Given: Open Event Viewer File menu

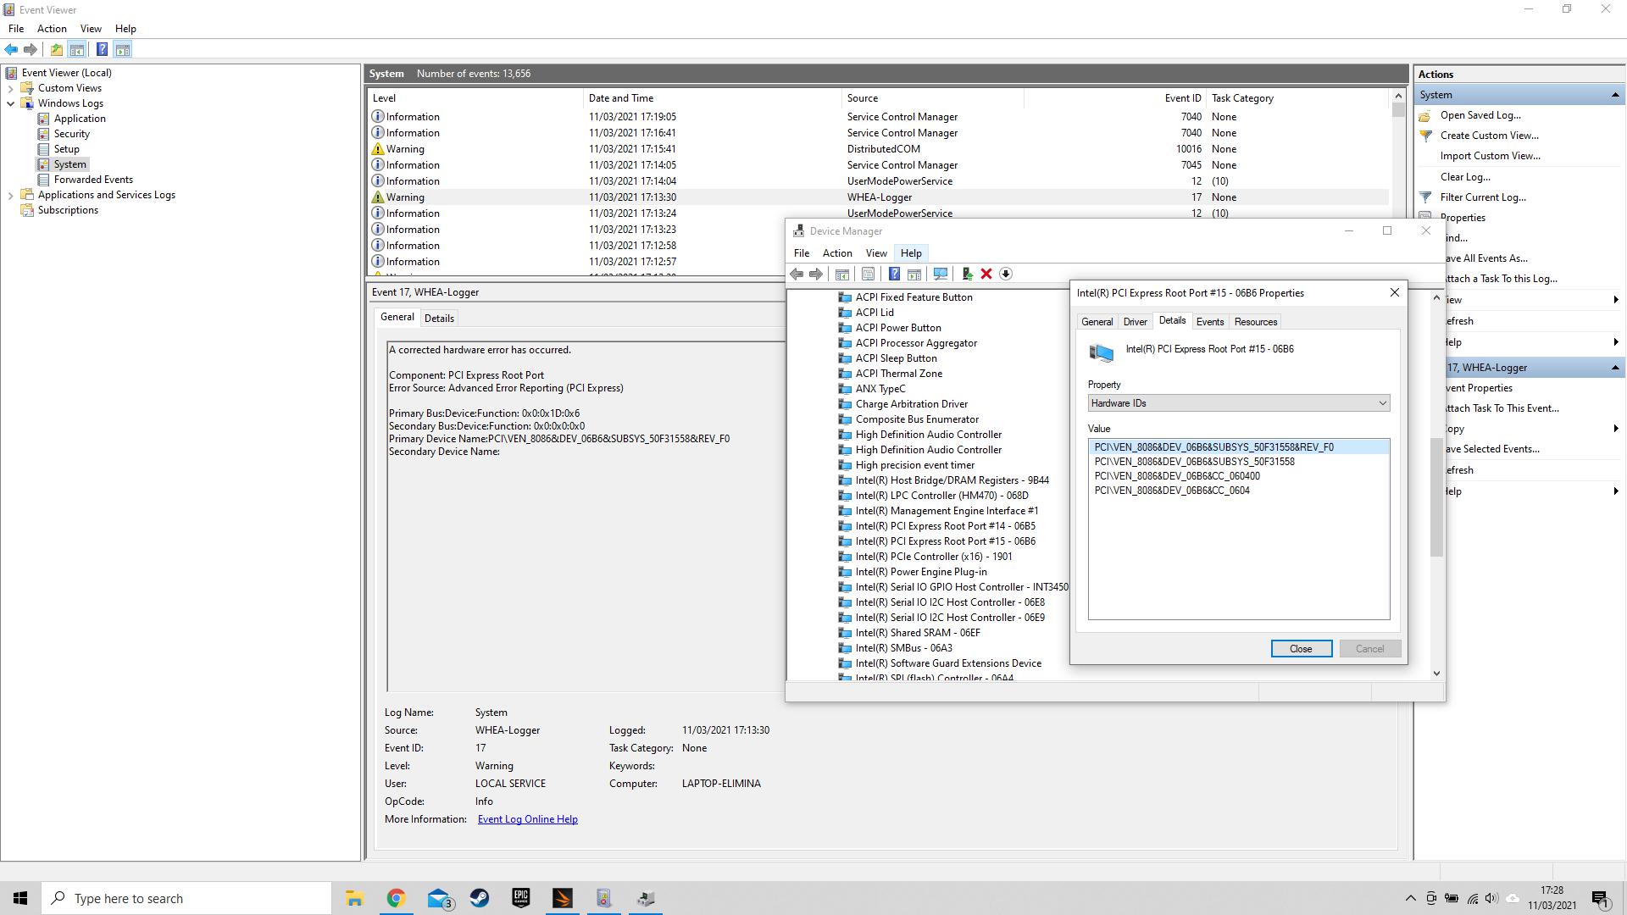Looking at the screenshot, I should (16, 28).
